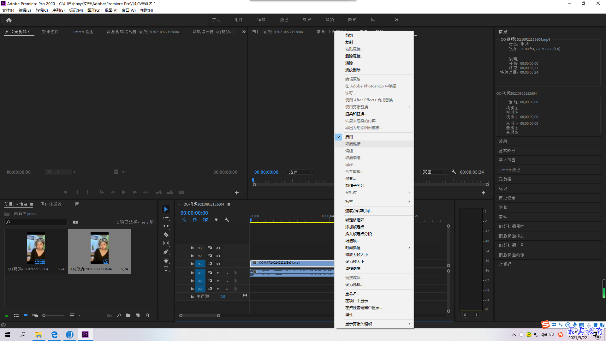Add a marker in the timeline
This screenshot has width=606, height=341.
[x=216, y=220]
